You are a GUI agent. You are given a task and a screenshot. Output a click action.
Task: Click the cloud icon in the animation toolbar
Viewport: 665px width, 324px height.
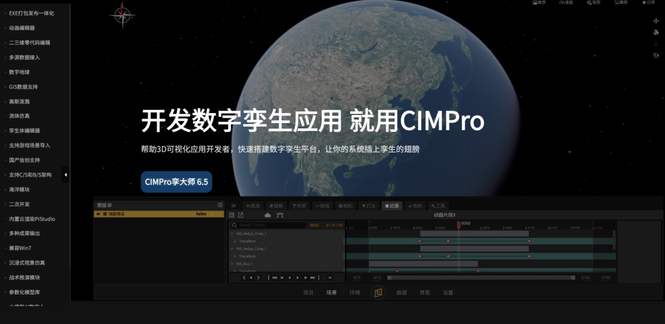tap(268, 215)
